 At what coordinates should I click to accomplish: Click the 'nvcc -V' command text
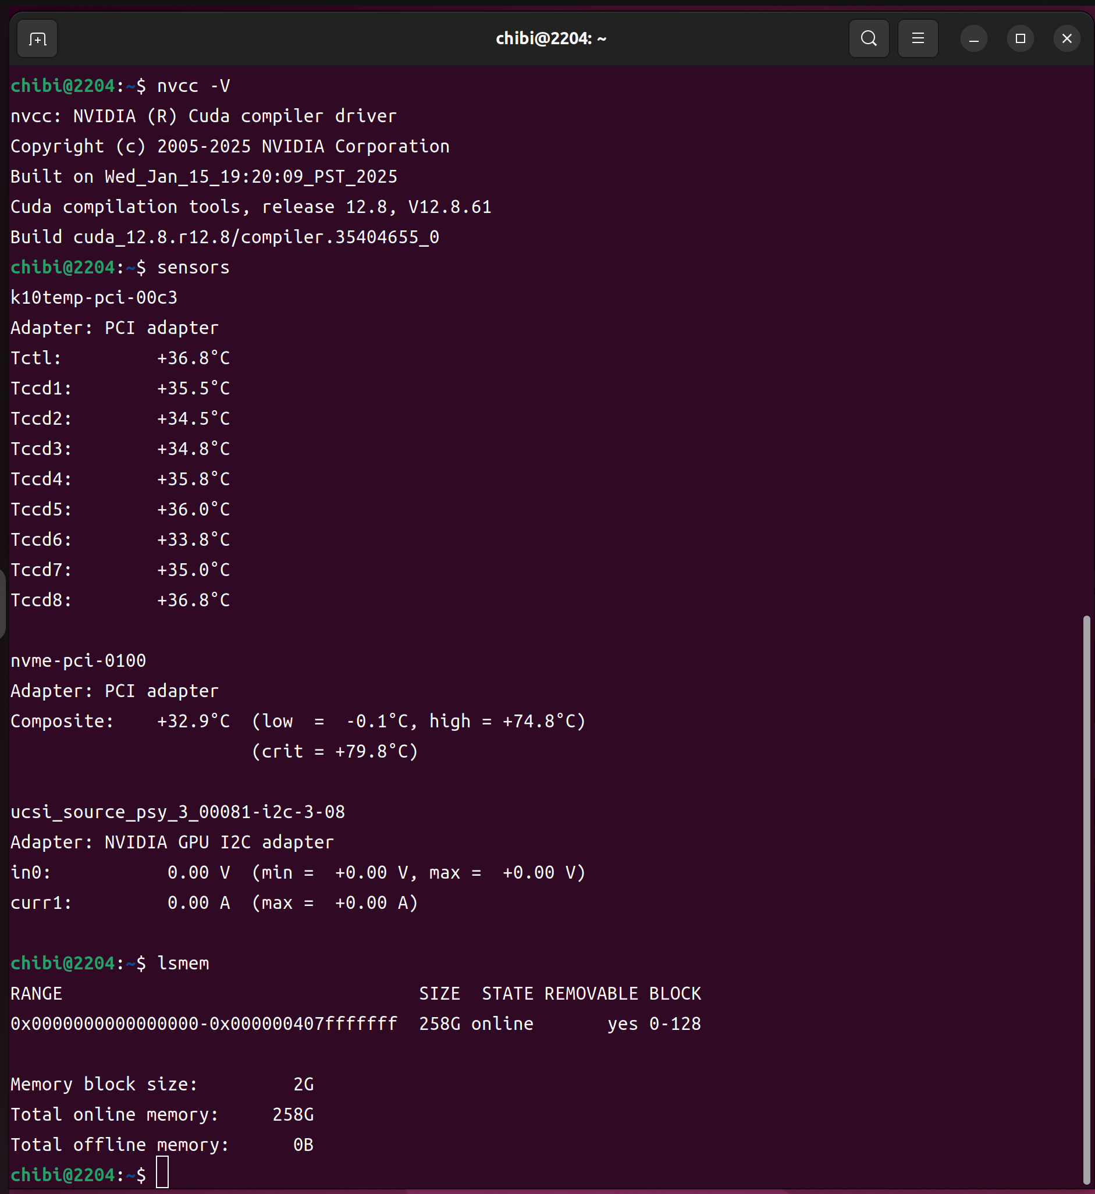[x=193, y=86]
